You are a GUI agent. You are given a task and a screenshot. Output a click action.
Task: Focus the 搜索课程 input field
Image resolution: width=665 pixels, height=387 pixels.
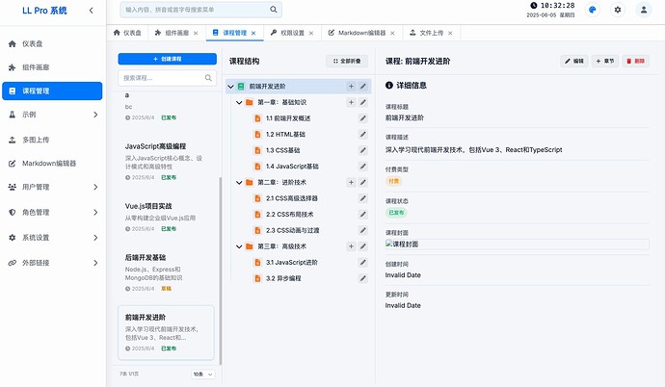pos(167,78)
